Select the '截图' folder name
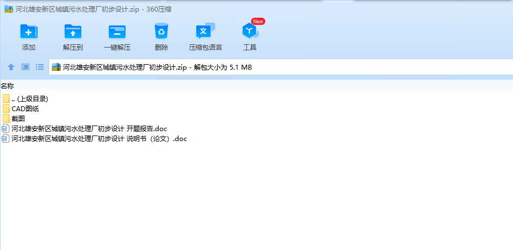 (18, 119)
